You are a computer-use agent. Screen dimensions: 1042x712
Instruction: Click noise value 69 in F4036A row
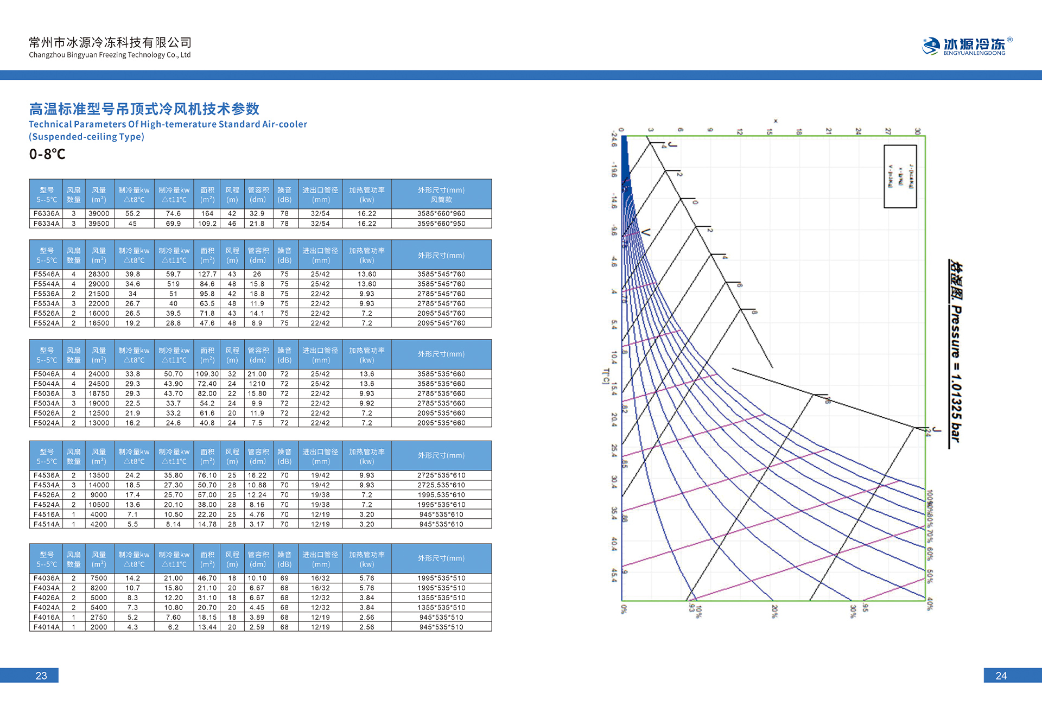[284, 578]
